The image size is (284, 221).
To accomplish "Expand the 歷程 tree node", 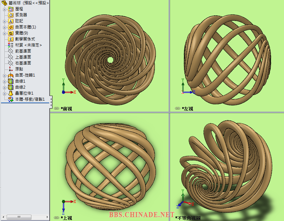I will 5,9.
